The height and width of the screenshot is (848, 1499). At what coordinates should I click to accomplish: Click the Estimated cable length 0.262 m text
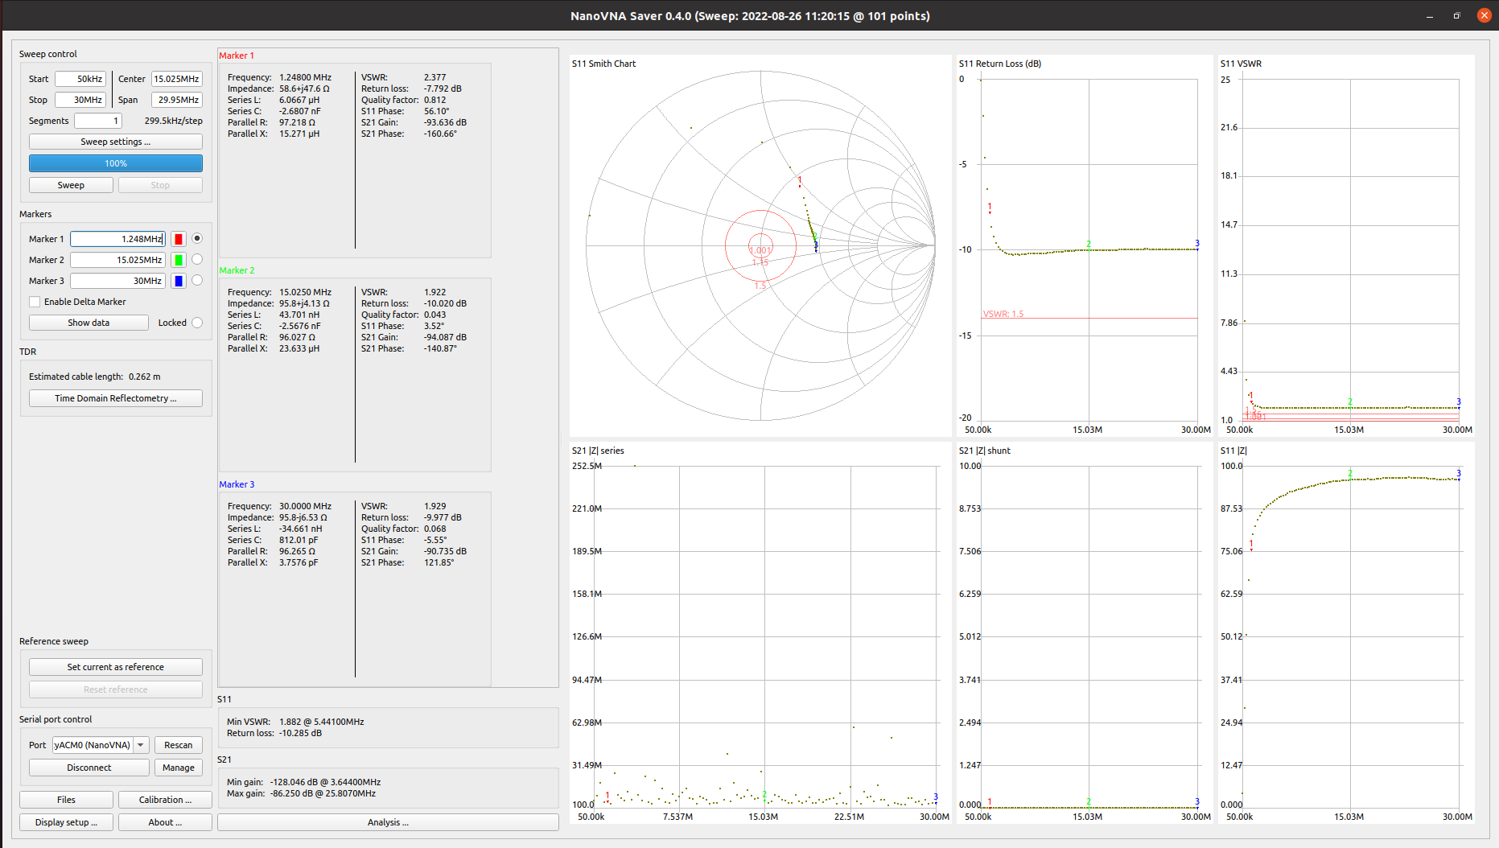pyautogui.click(x=95, y=377)
